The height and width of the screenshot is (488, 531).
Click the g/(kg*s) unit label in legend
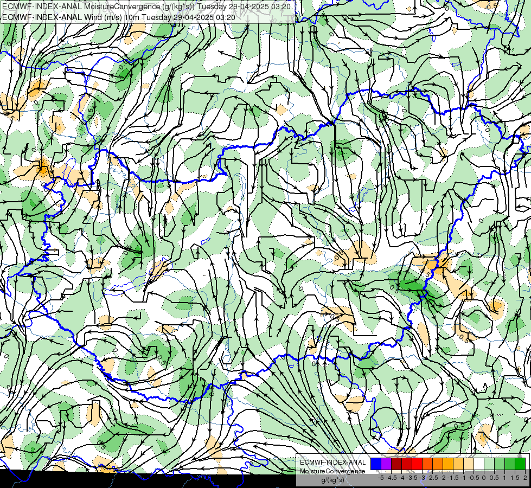point(333,480)
